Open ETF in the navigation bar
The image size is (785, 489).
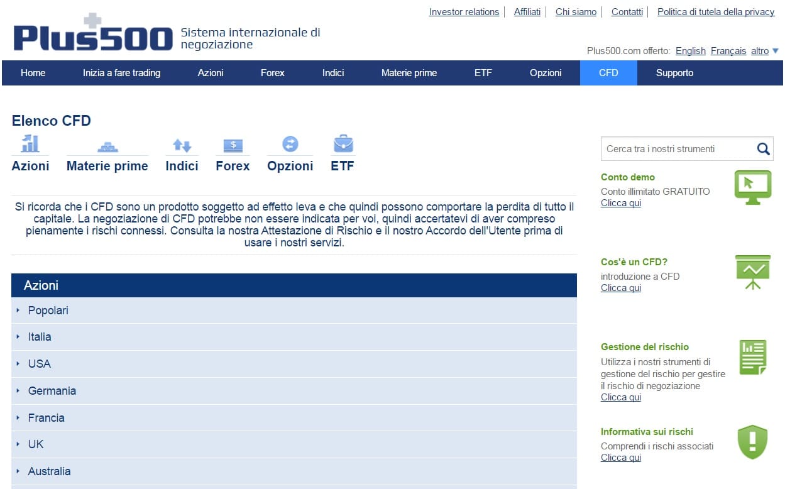(x=483, y=73)
